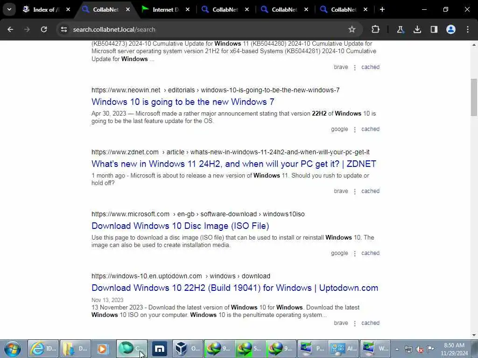Click the https://www.neowin.net result URL
This screenshot has width=478, height=358.
pyautogui.click(x=215, y=90)
